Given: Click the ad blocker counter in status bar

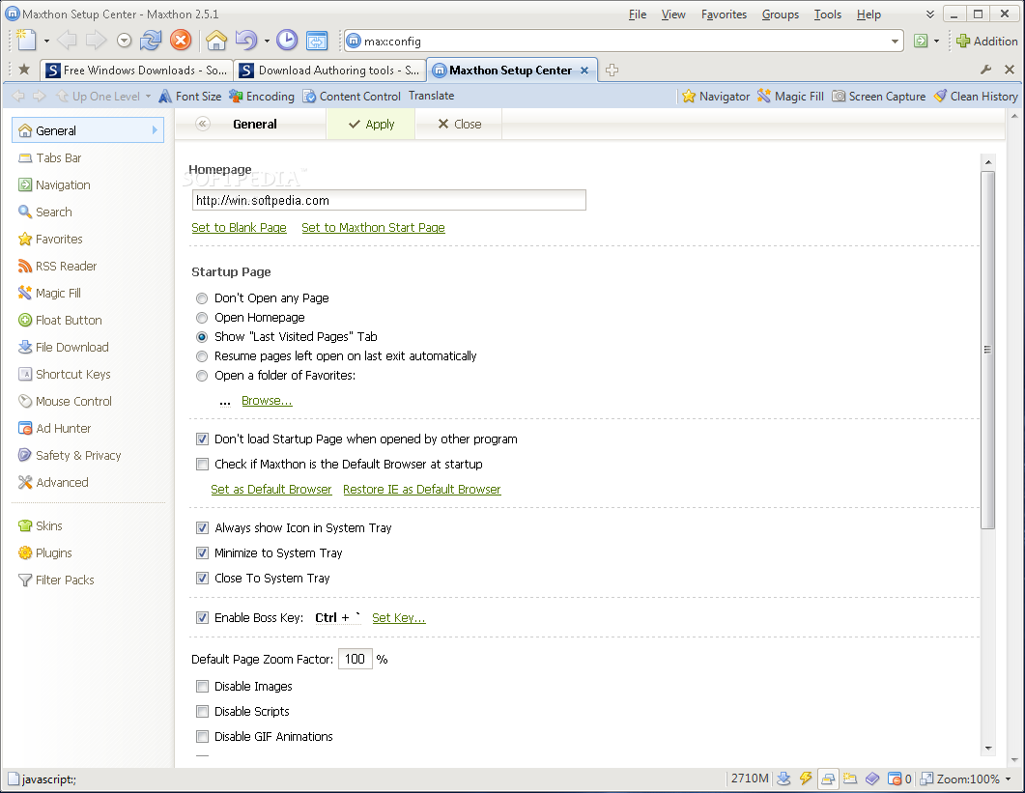Looking at the screenshot, I should tap(899, 779).
